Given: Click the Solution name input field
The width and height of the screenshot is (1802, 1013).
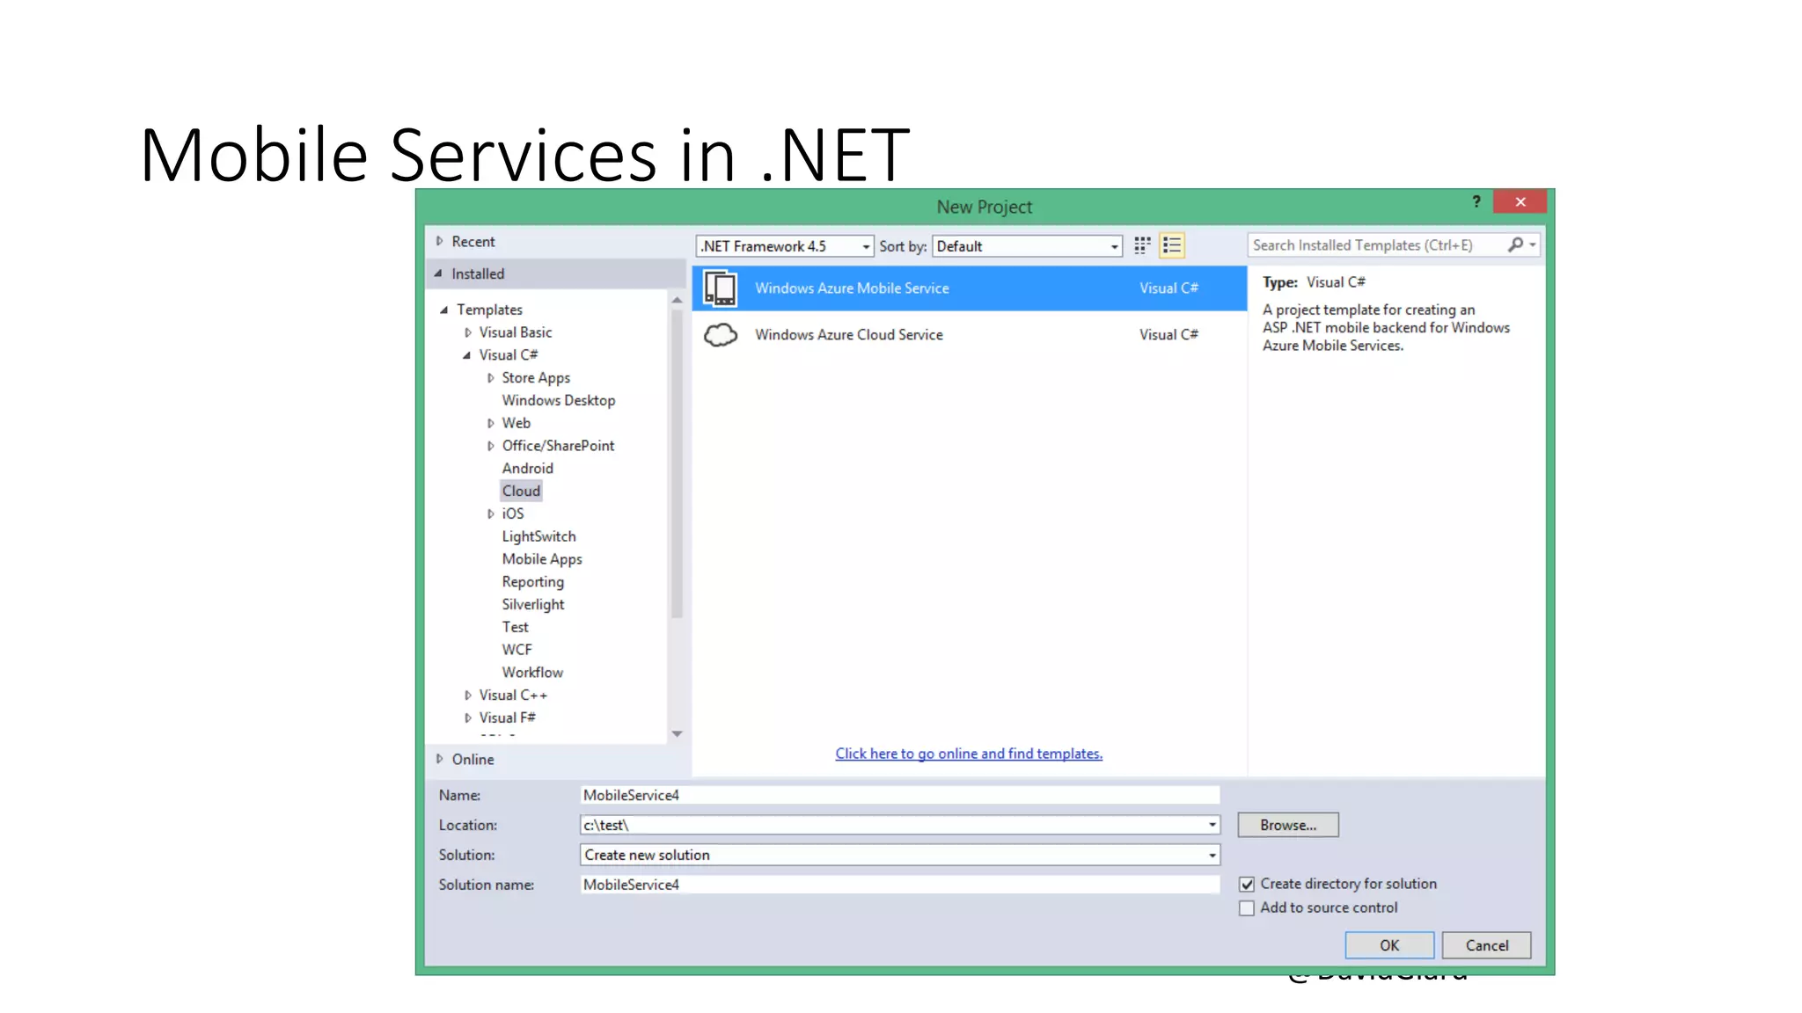Looking at the screenshot, I should pos(900,885).
